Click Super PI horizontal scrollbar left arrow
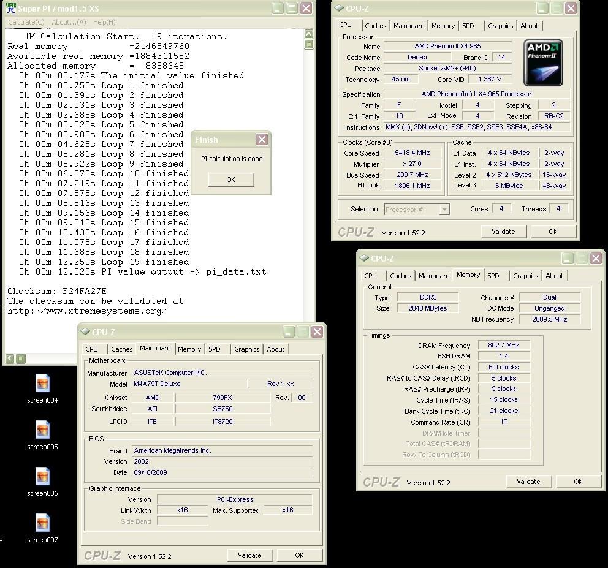 tap(10, 358)
